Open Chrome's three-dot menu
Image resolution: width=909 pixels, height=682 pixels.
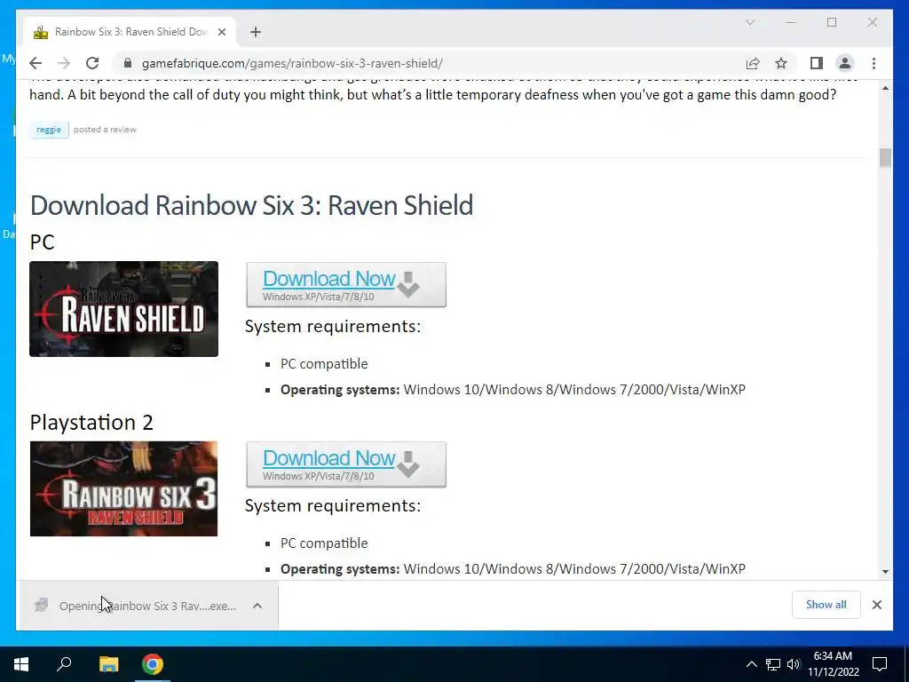tap(873, 63)
